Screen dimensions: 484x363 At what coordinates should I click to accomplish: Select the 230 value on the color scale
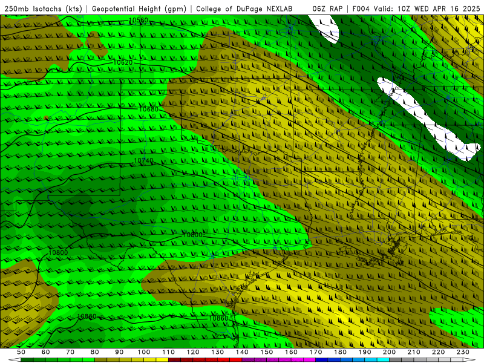point(463,352)
